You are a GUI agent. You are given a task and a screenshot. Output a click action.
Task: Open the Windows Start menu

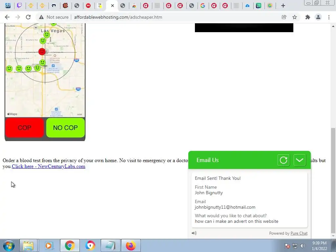click(x=9, y=245)
